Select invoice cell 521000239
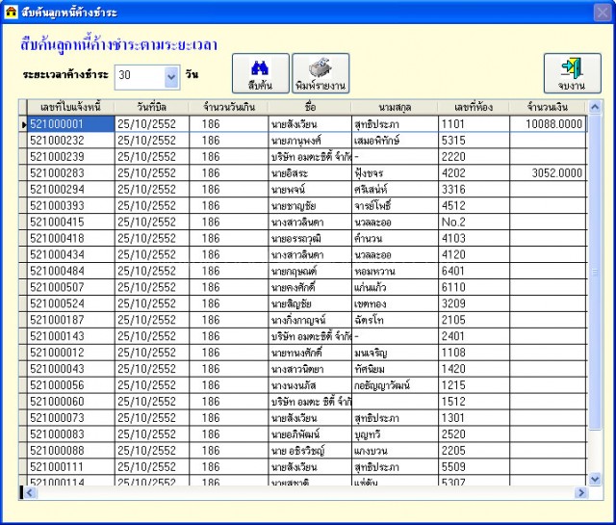This screenshot has width=616, height=525. tap(71, 157)
